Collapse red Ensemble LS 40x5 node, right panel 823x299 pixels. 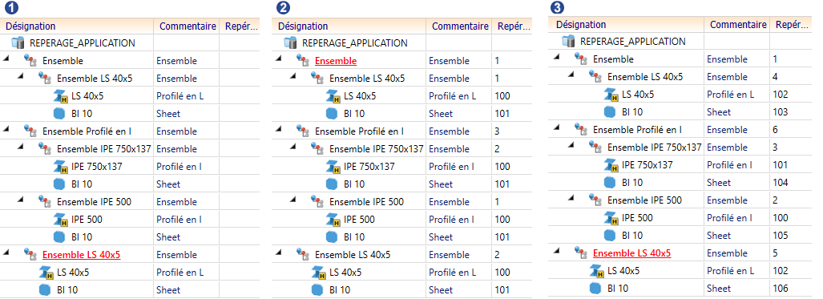[557, 252]
